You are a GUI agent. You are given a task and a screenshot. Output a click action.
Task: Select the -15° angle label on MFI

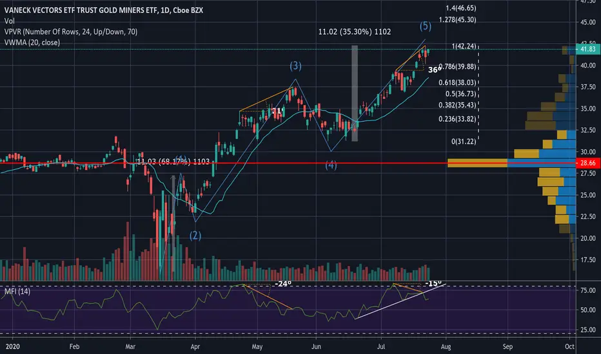pyautogui.click(x=433, y=284)
